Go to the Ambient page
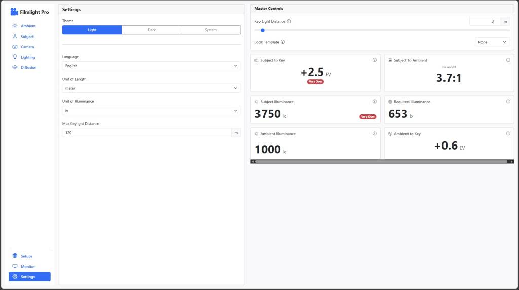The height and width of the screenshot is (290, 519). pos(28,26)
